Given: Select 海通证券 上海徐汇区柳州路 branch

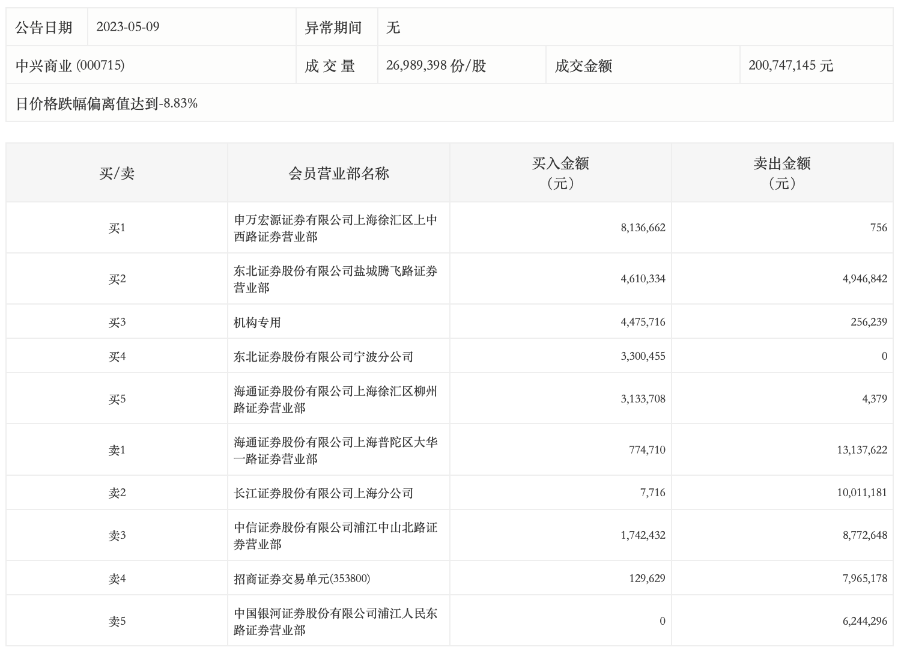Looking at the screenshot, I should (x=335, y=399).
